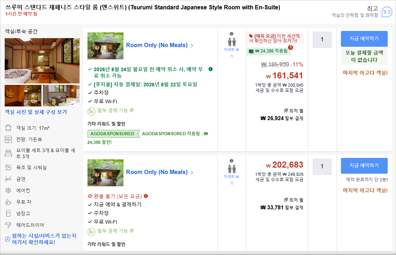
Task: Click AGODASPONSORED coupon tag
Action: (x=113, y=134)
